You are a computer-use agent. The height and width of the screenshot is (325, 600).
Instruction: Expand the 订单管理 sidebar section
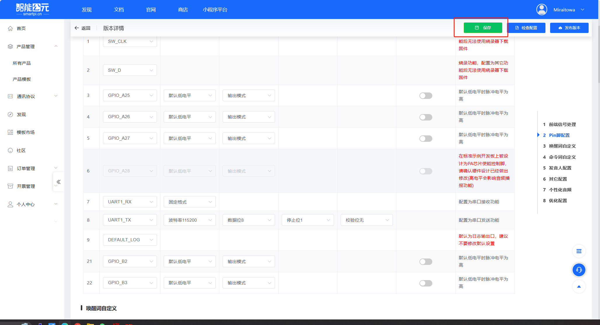pyautogui.click(x=56, y=168)
